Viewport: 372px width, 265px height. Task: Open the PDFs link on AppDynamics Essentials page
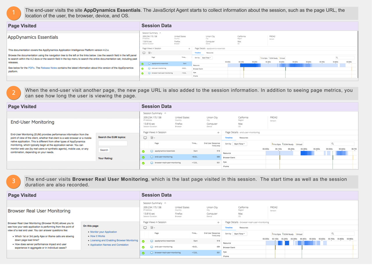[x=31, y=68]
